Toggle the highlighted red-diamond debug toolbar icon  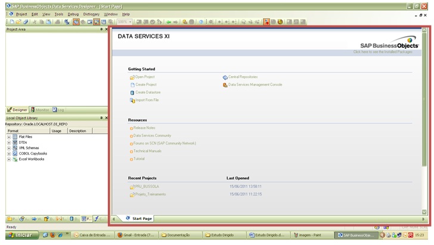266,22
